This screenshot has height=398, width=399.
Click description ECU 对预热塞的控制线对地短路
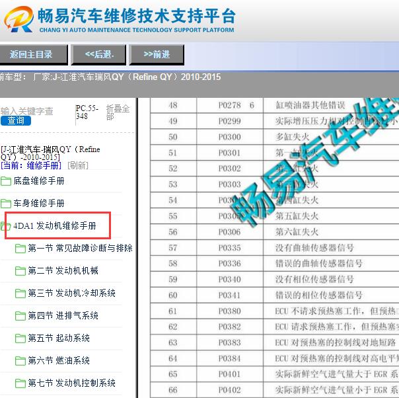click(x=336, y=342)
